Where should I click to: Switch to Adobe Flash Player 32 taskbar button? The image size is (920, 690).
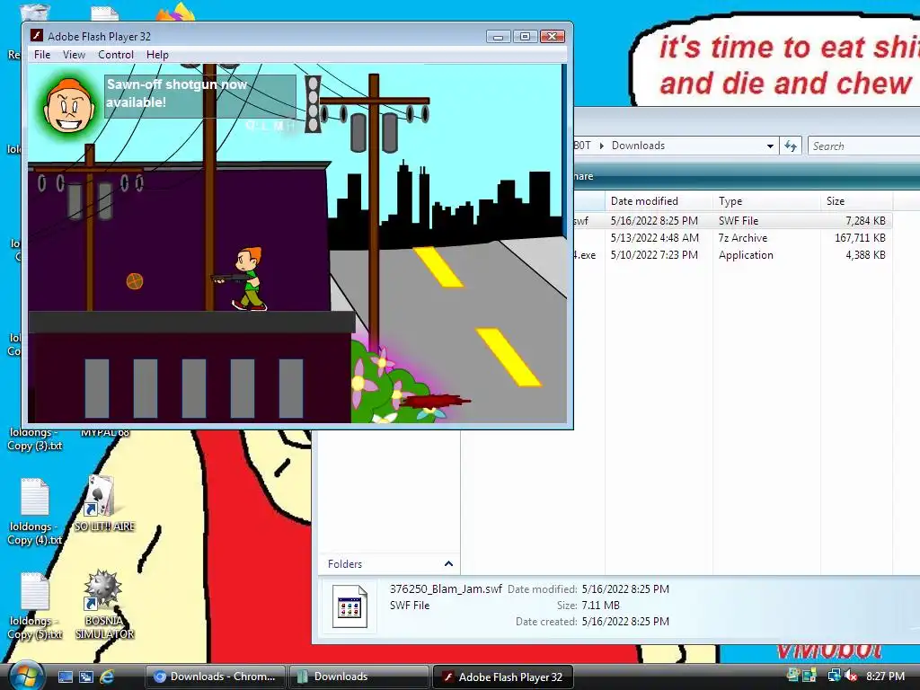tap(503, 677)
